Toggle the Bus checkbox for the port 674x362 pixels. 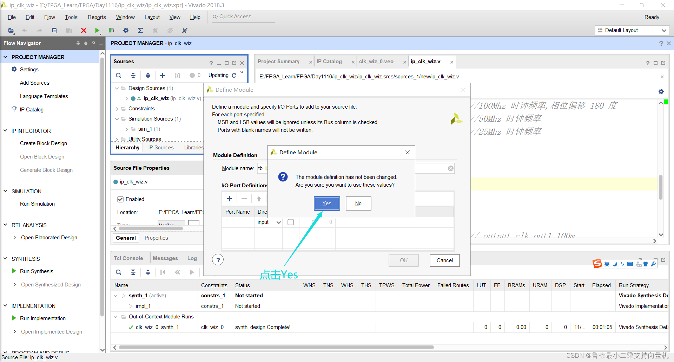[x=291, y=222]
